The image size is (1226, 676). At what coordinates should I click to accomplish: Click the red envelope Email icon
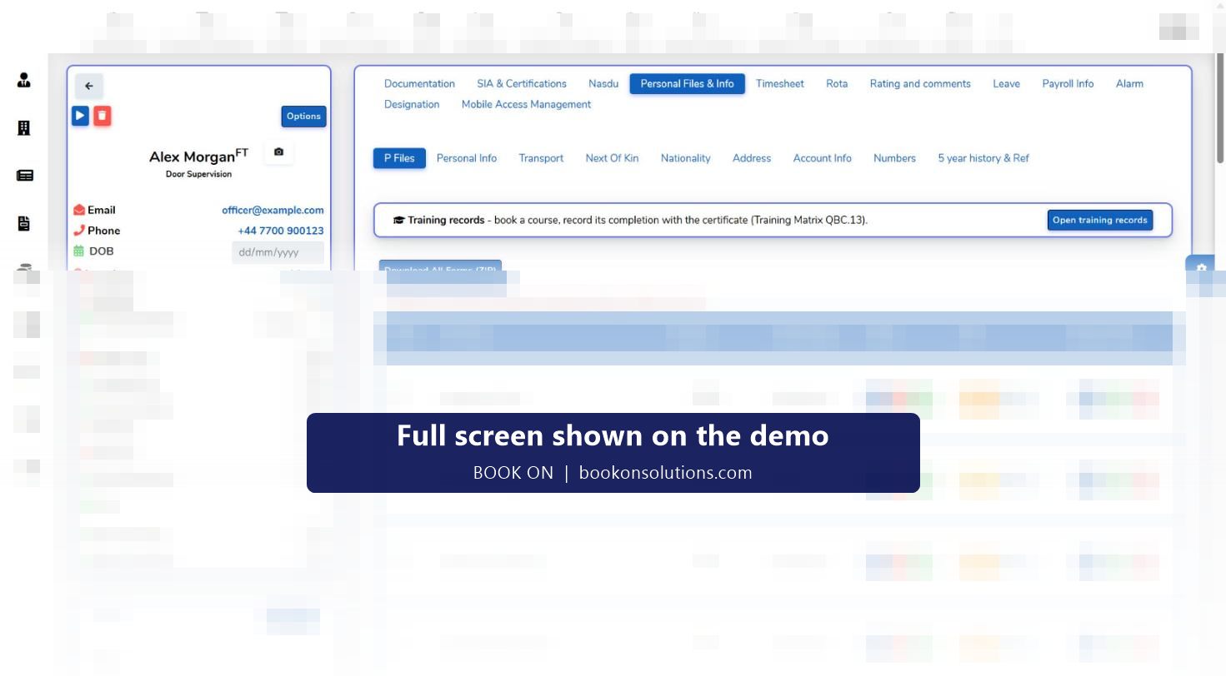pyautogui.click(x=79, y=210)
